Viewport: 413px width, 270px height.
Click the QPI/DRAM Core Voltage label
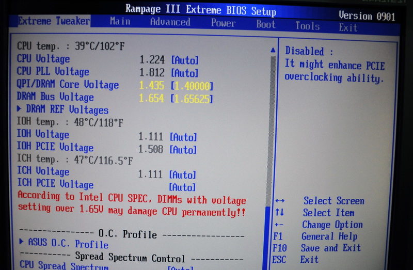click(x=68, y=84)
